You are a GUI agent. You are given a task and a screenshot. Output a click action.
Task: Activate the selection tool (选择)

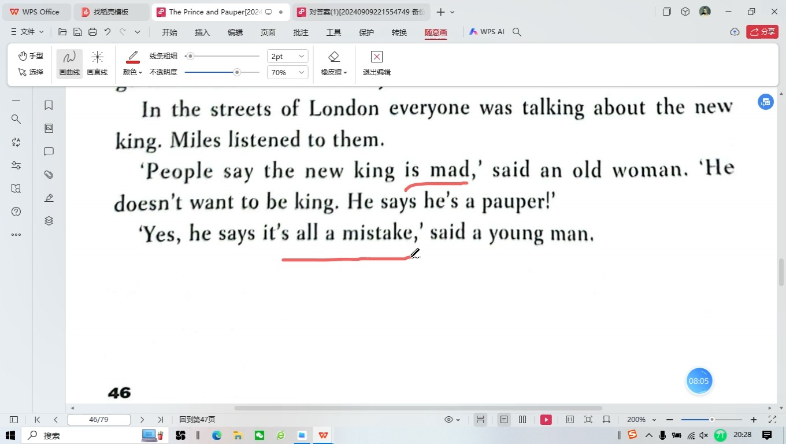pos(31,72)
